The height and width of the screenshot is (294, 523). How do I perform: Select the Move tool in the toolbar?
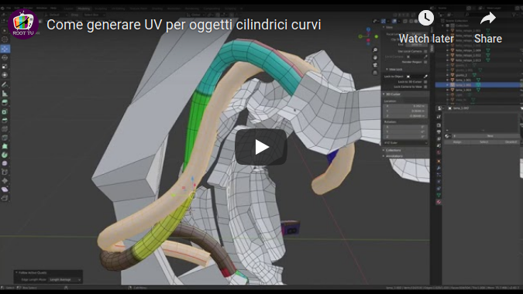click(5, 49)
